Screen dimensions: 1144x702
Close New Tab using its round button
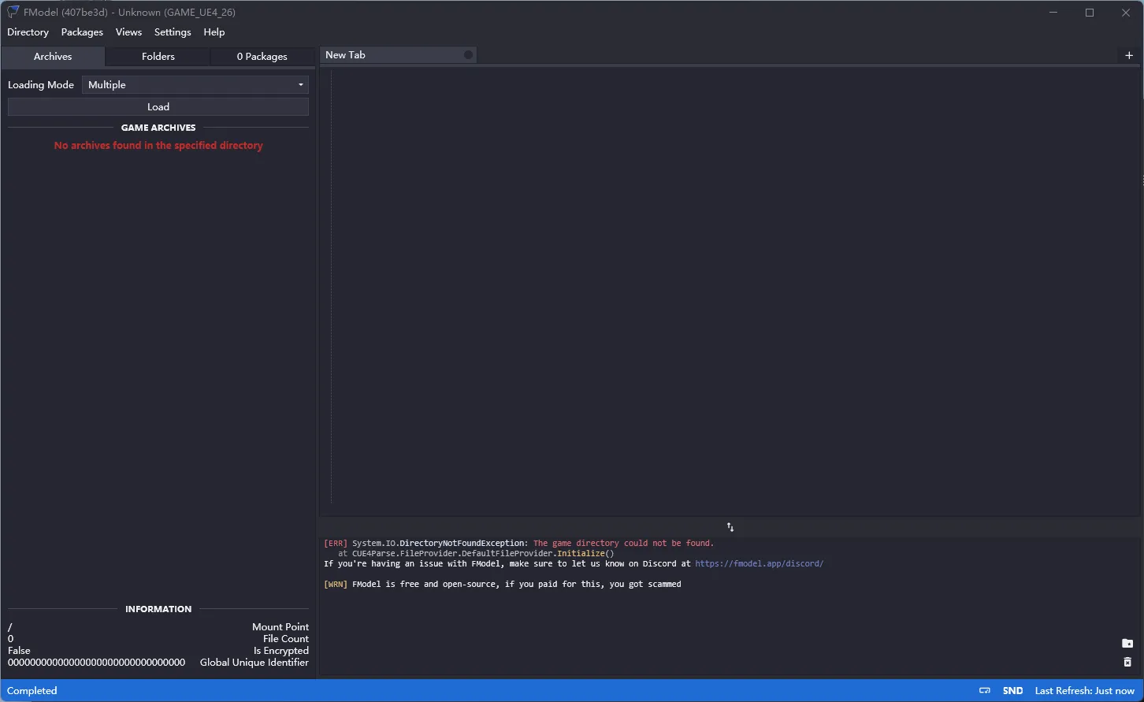click(468, 55)
